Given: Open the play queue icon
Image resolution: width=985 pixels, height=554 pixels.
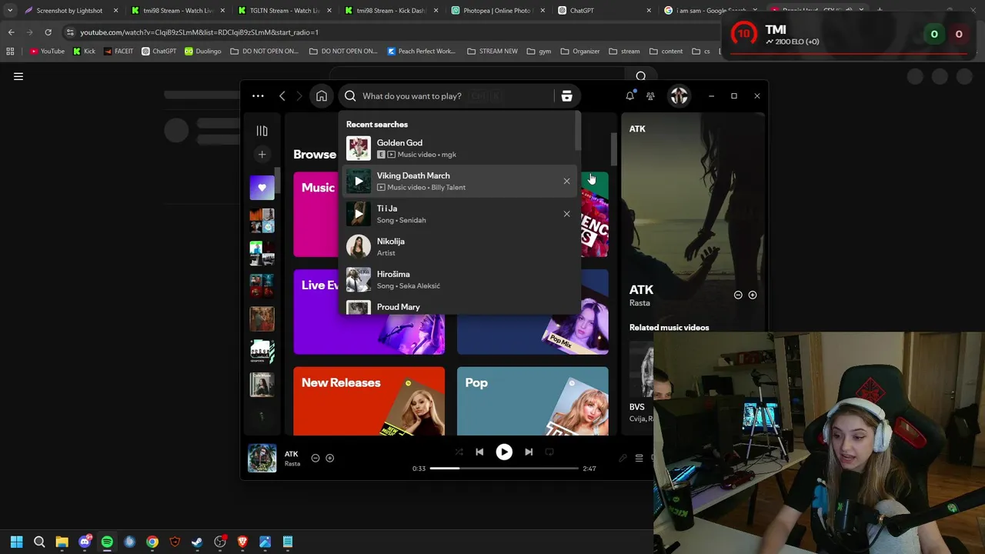Looking at the screenshot, I should (x=639, y=458).
